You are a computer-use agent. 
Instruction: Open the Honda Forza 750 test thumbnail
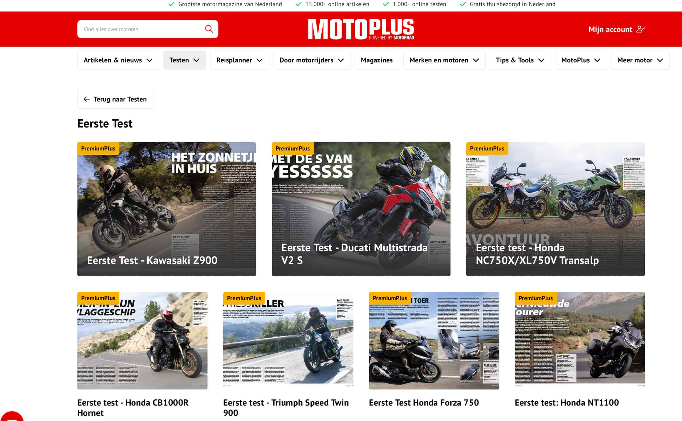434,341
